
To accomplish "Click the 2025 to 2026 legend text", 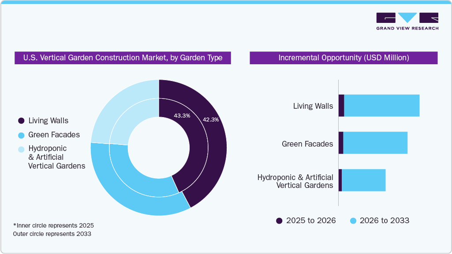I will coord(311,221).
